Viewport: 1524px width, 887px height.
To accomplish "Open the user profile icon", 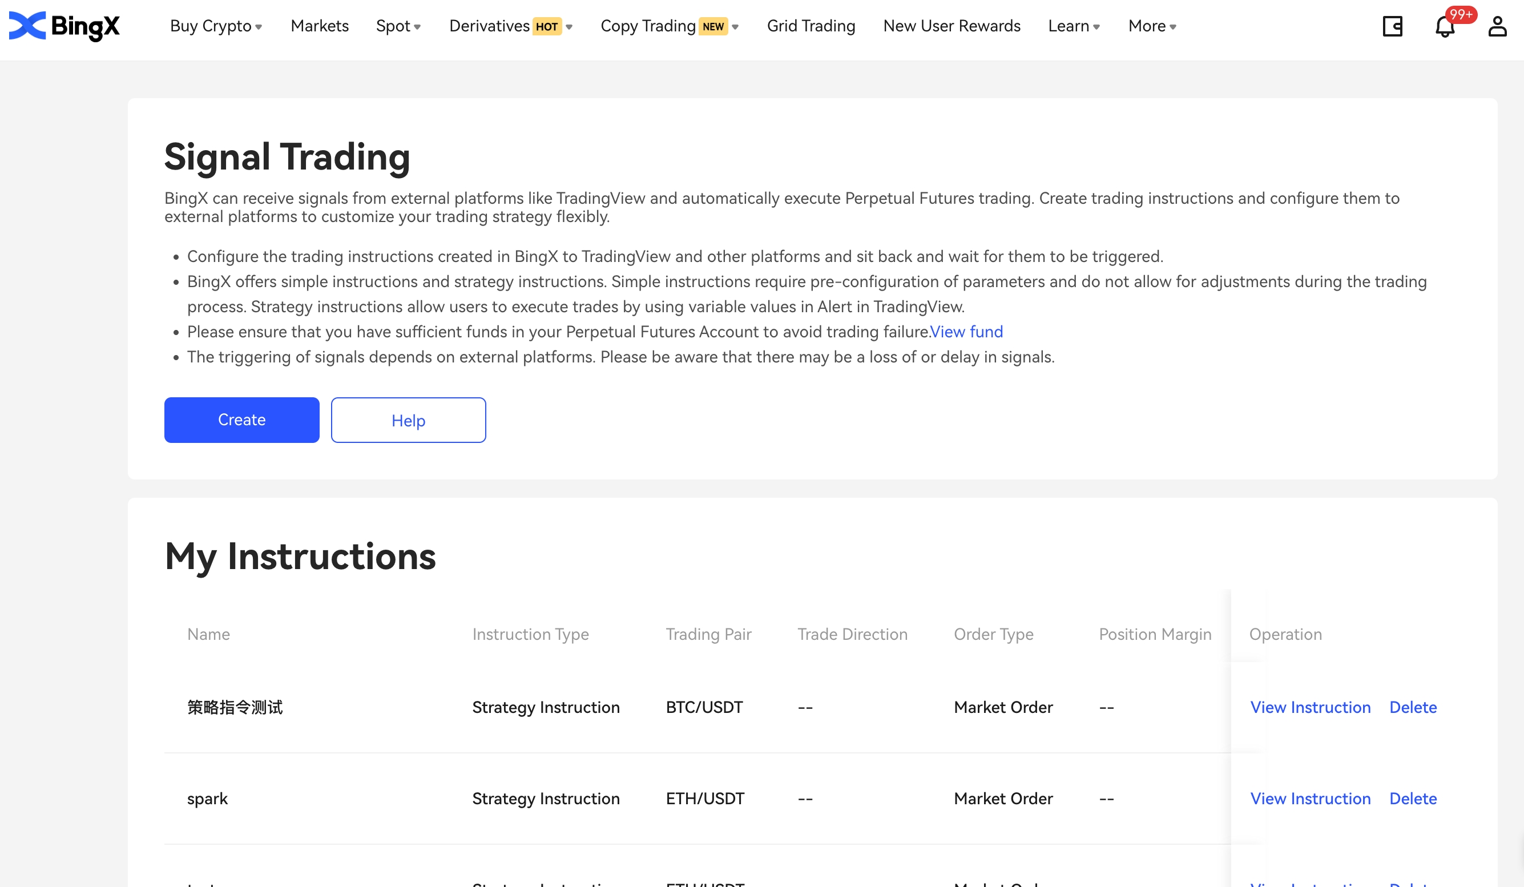I will (1497, 26).
